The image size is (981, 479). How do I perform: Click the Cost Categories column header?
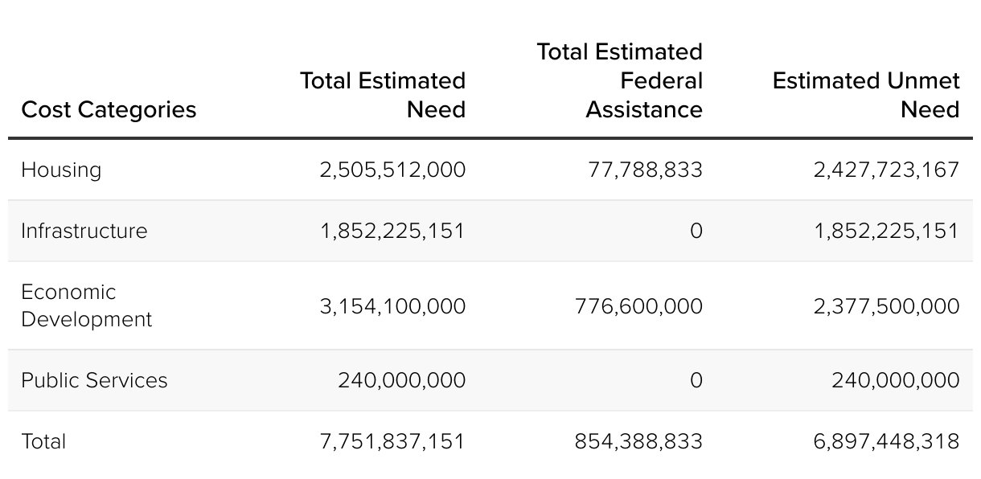coord(109,109)
